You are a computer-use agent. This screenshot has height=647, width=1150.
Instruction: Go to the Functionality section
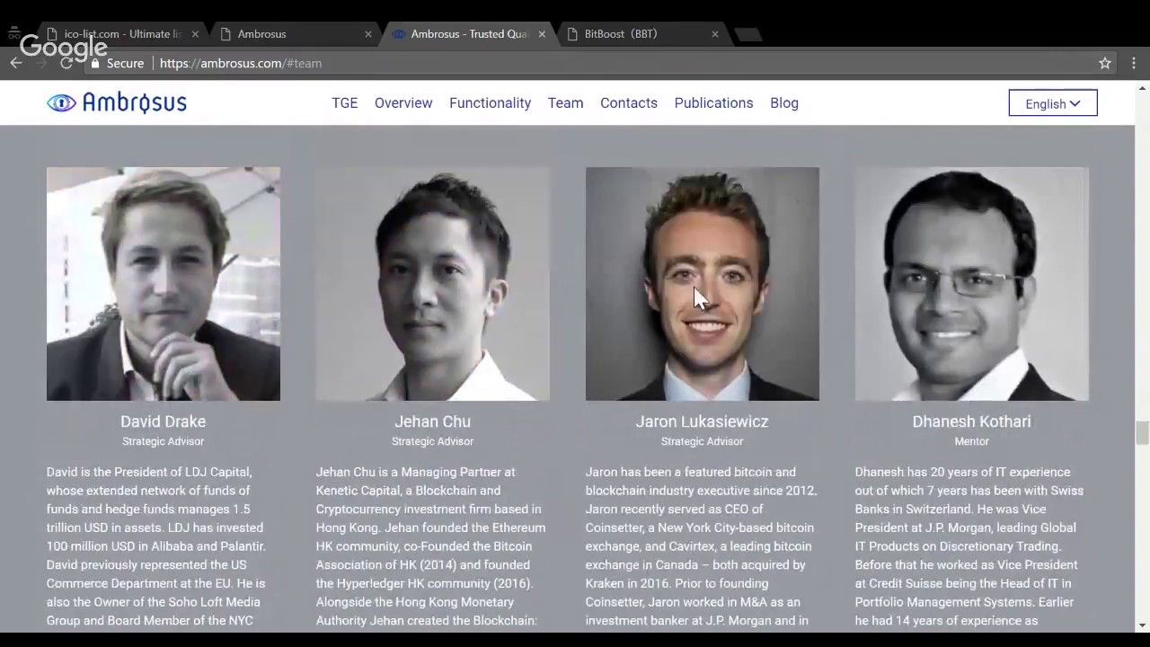coord(490,102)
